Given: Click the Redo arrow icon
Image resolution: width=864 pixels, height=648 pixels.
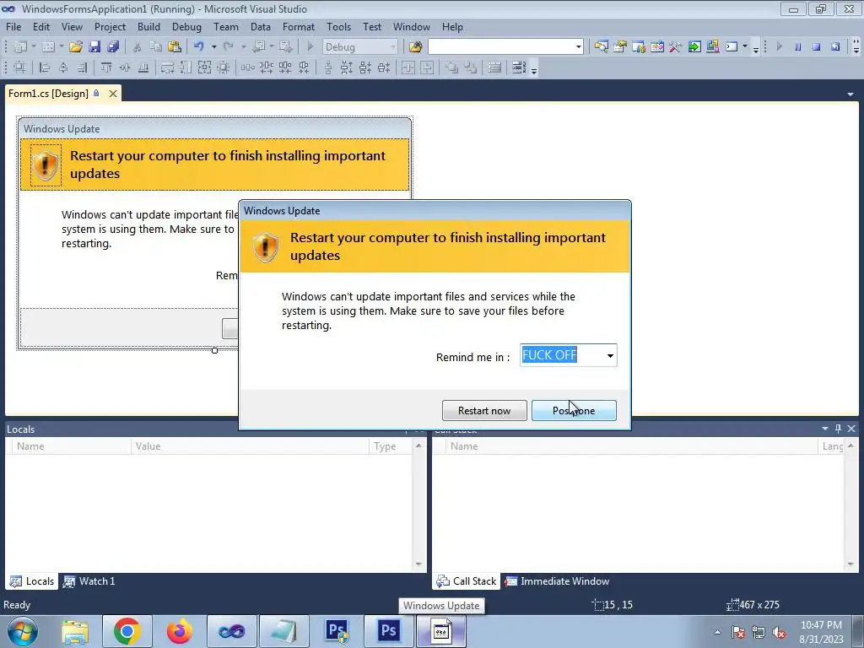Looking at the screenshot, I should pos(228,47).
